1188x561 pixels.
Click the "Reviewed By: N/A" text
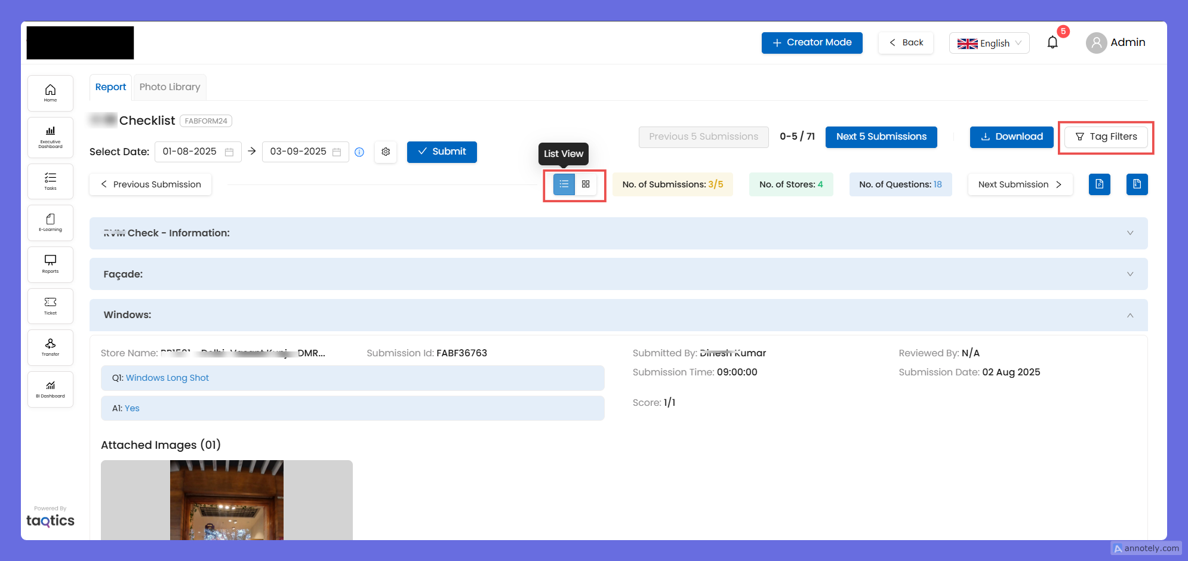click(x=939, y=353)
